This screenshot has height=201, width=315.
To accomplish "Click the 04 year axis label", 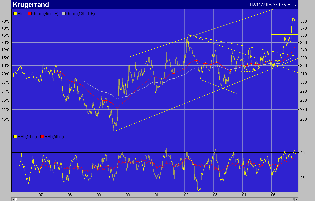I will click(x=244, y=195).
